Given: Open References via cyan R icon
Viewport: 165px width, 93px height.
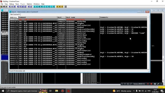Looking at the screenshot, I should (49, 6).
